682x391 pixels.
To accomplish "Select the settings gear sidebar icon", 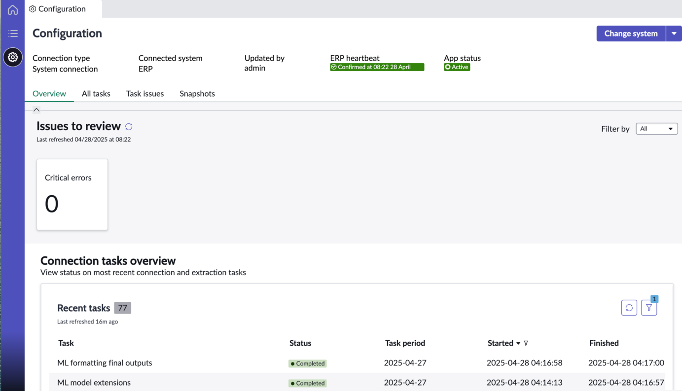I will 13,57.
